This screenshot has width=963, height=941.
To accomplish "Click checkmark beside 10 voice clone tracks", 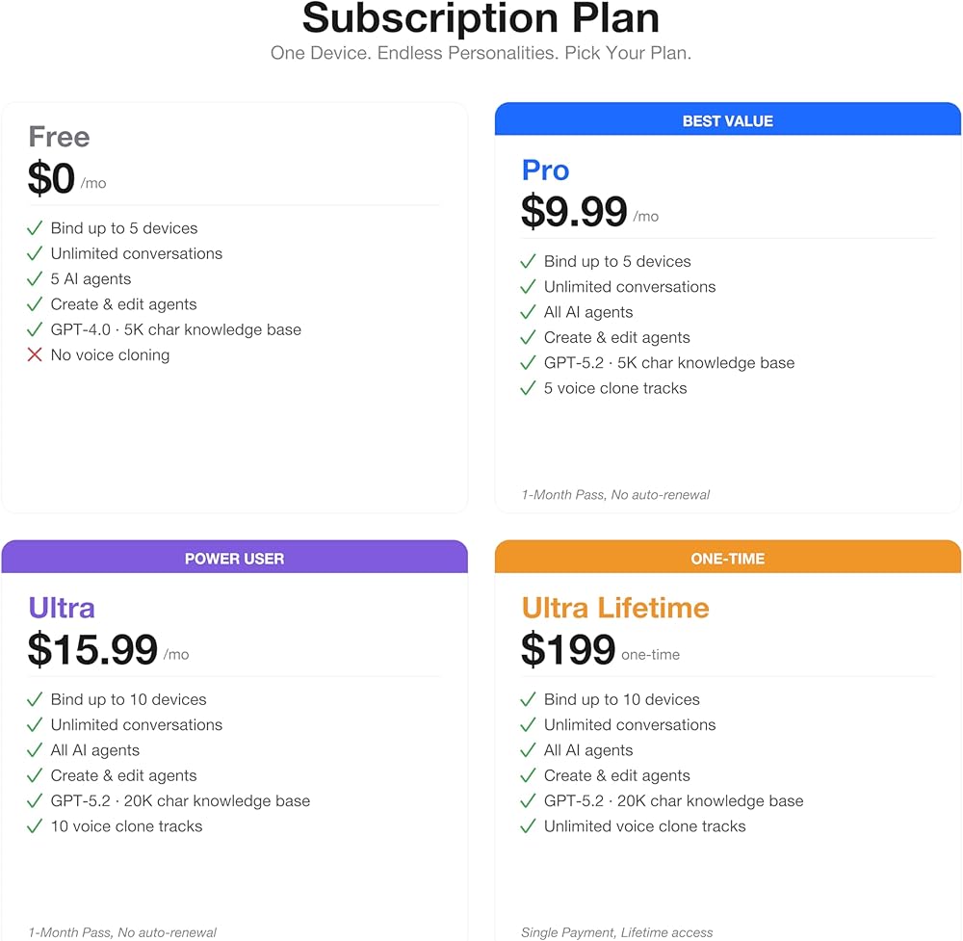I will click(x=35, y=826).
